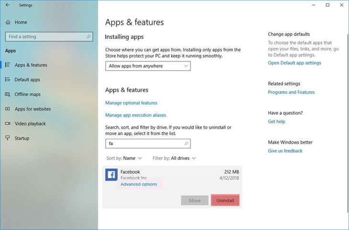Uninstall the Facebook app

(225, 200)
